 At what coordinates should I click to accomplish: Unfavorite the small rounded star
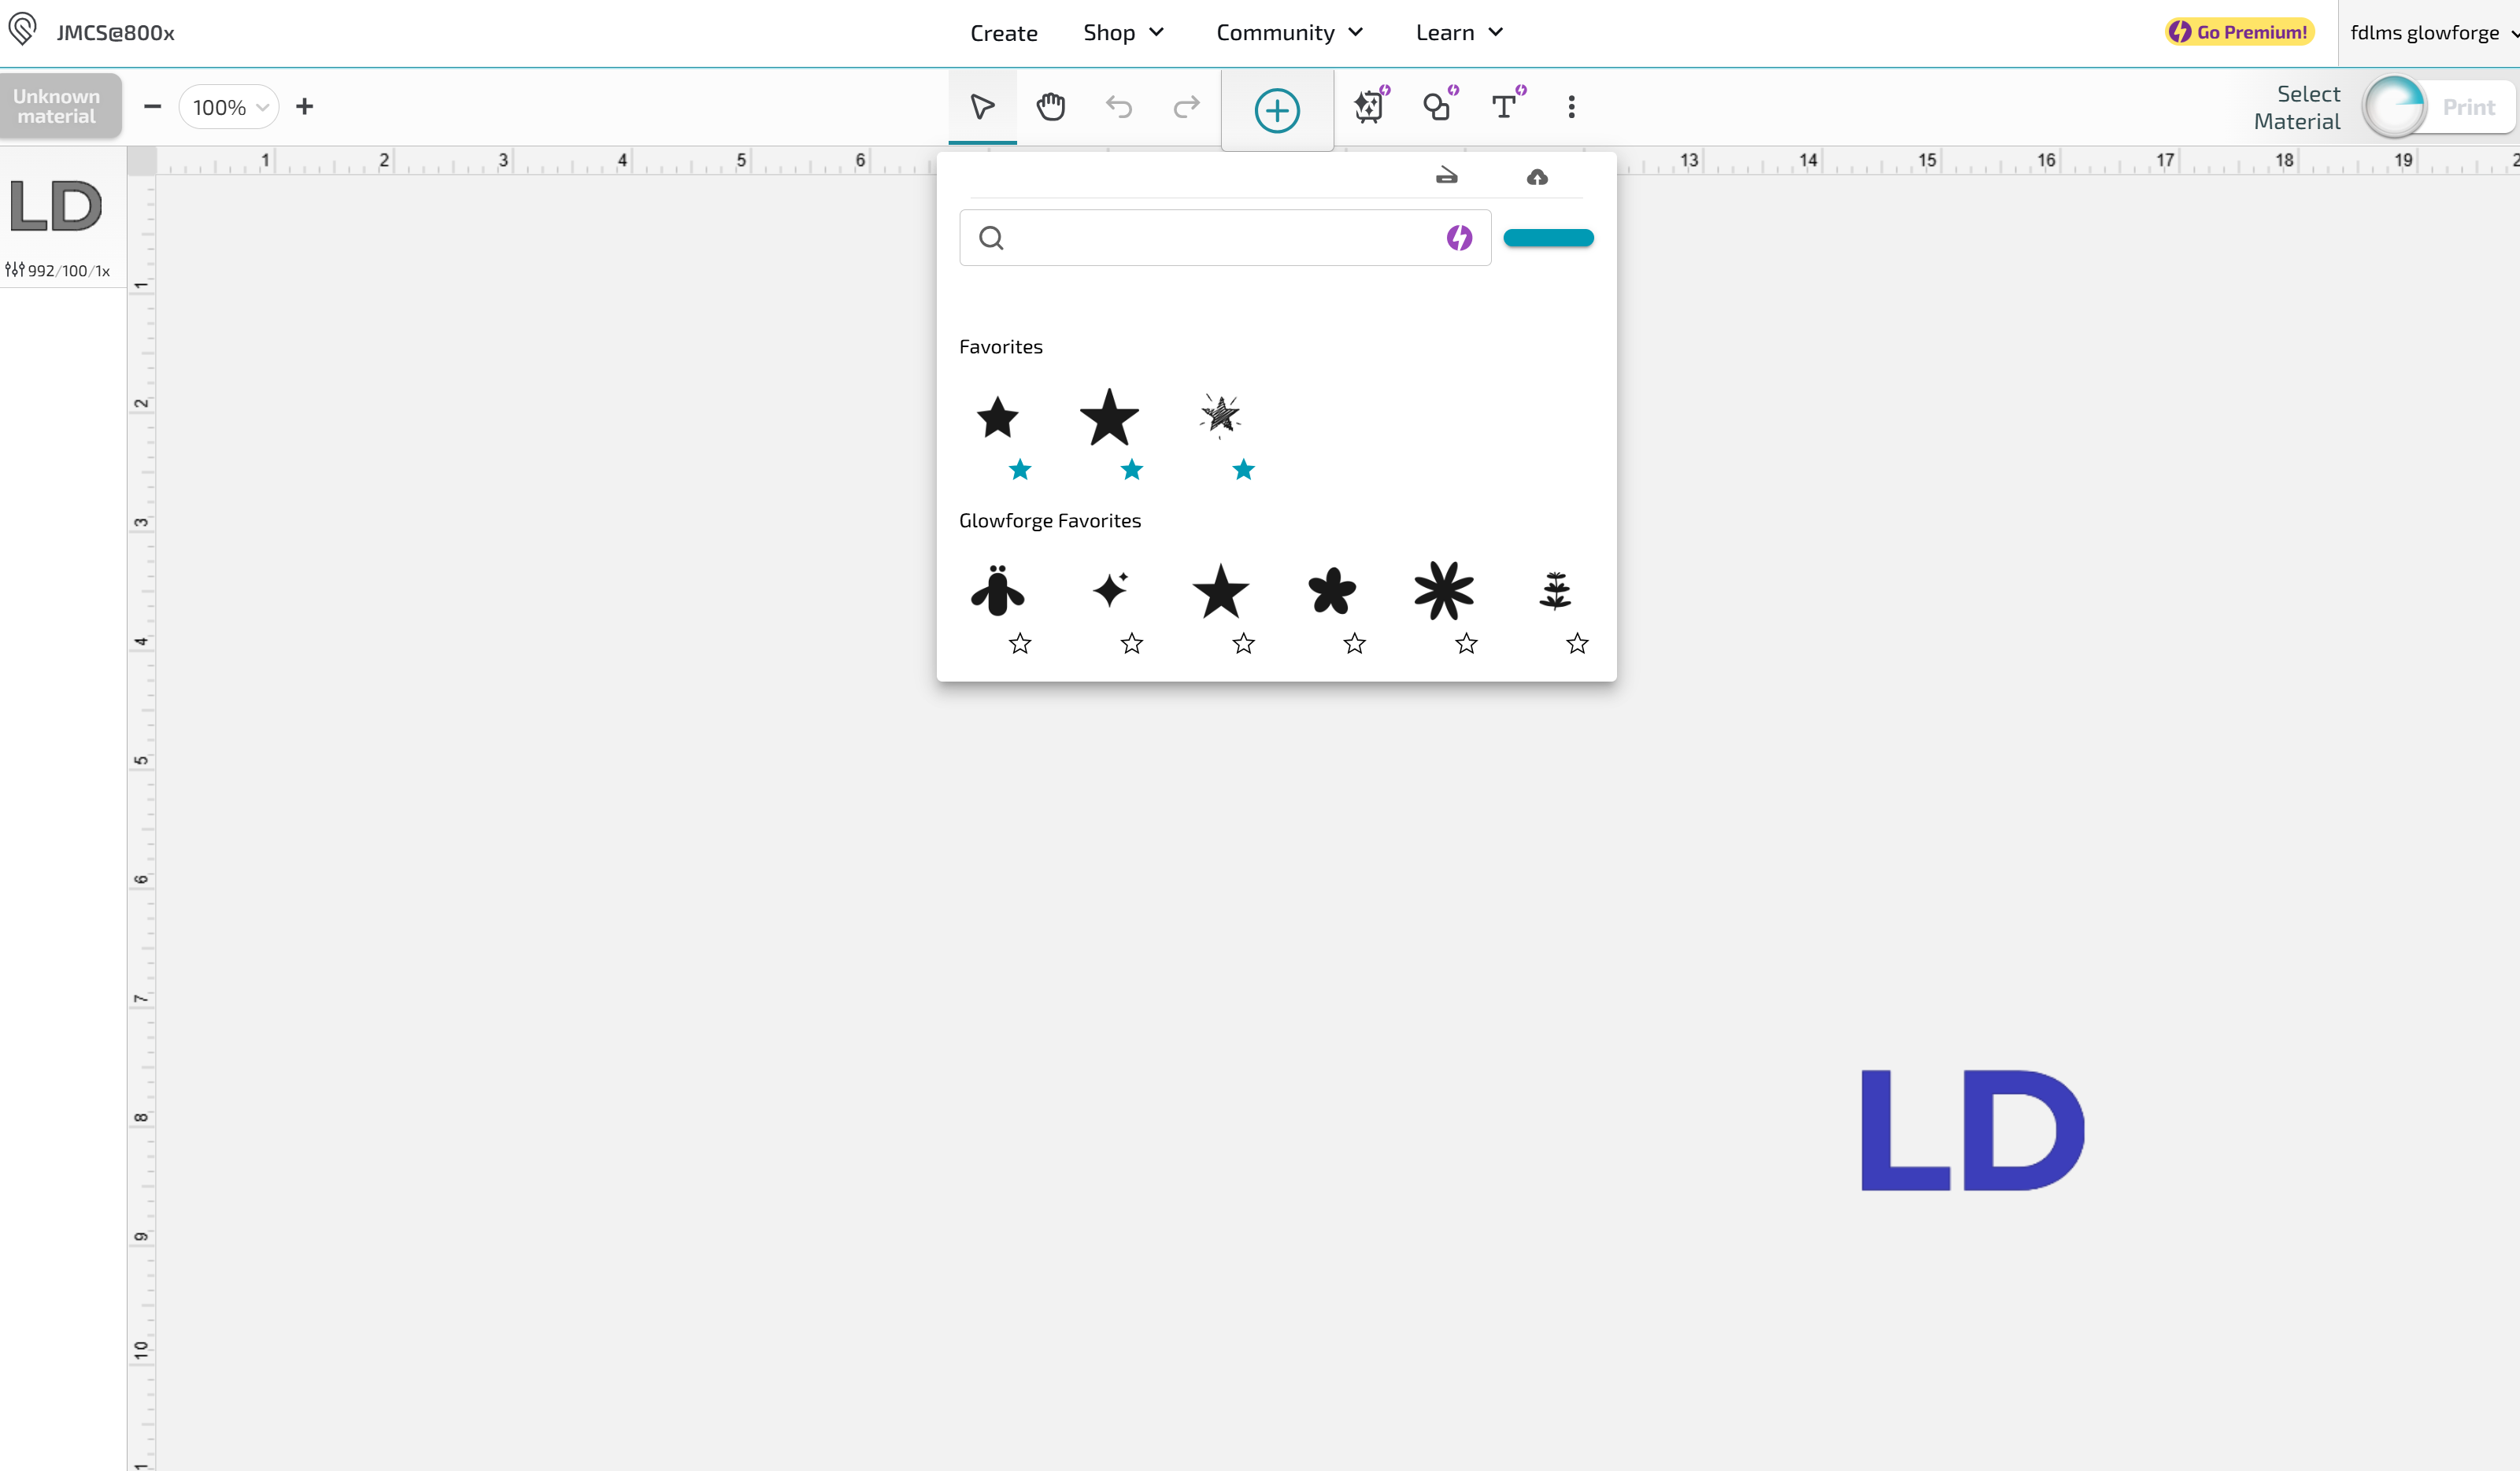(1019, 470)
